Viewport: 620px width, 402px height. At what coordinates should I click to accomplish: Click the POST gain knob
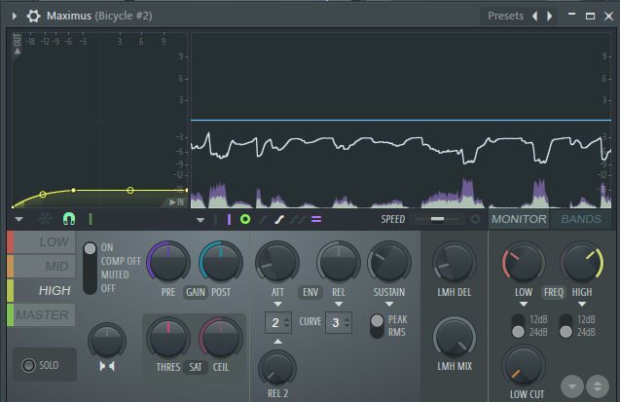[221, 262]
